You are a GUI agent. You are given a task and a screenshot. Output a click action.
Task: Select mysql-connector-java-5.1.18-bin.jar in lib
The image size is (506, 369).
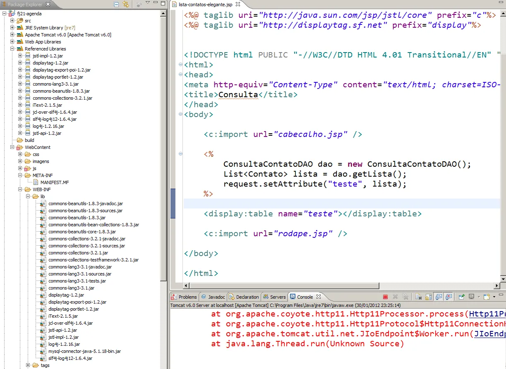click(x=84, y=351)
